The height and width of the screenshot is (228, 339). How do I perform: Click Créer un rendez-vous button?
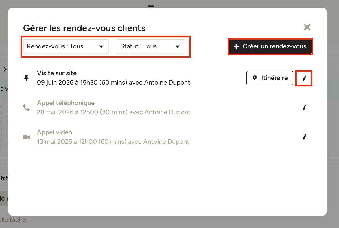point(270,46)
